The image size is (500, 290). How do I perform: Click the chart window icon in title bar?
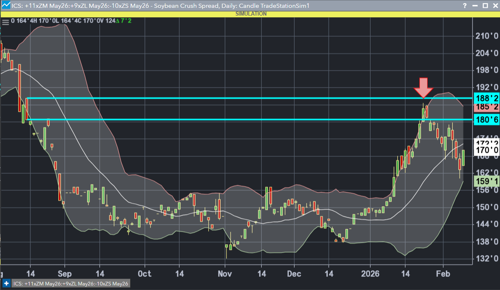5,5
